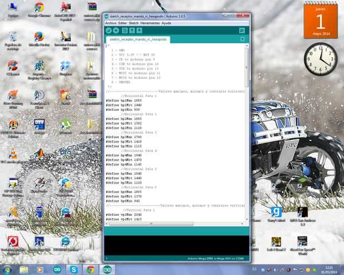Click the line '#define hp4Max 1940'
Screen dimensions: 344x275
tap(124, 155)
